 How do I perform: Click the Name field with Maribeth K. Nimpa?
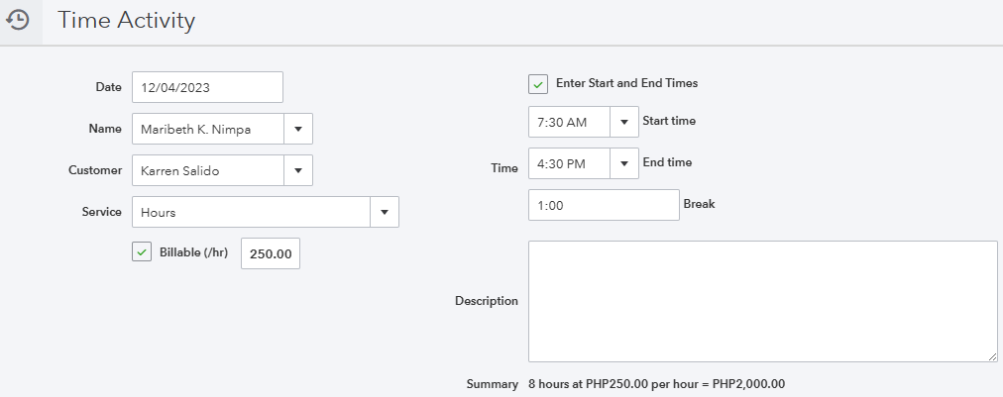208,130
